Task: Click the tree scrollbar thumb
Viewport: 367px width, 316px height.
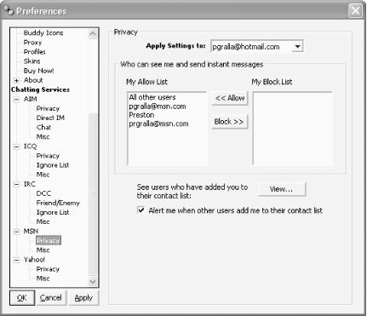Action: pyautogui.click(x=93, y=194)
